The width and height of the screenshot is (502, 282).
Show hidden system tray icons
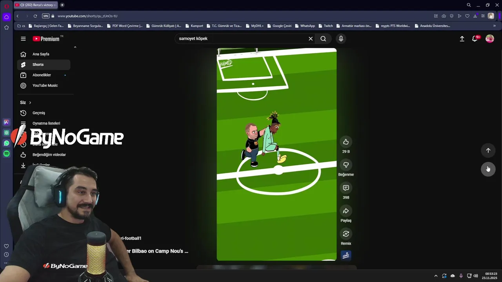tap(436, 276)
